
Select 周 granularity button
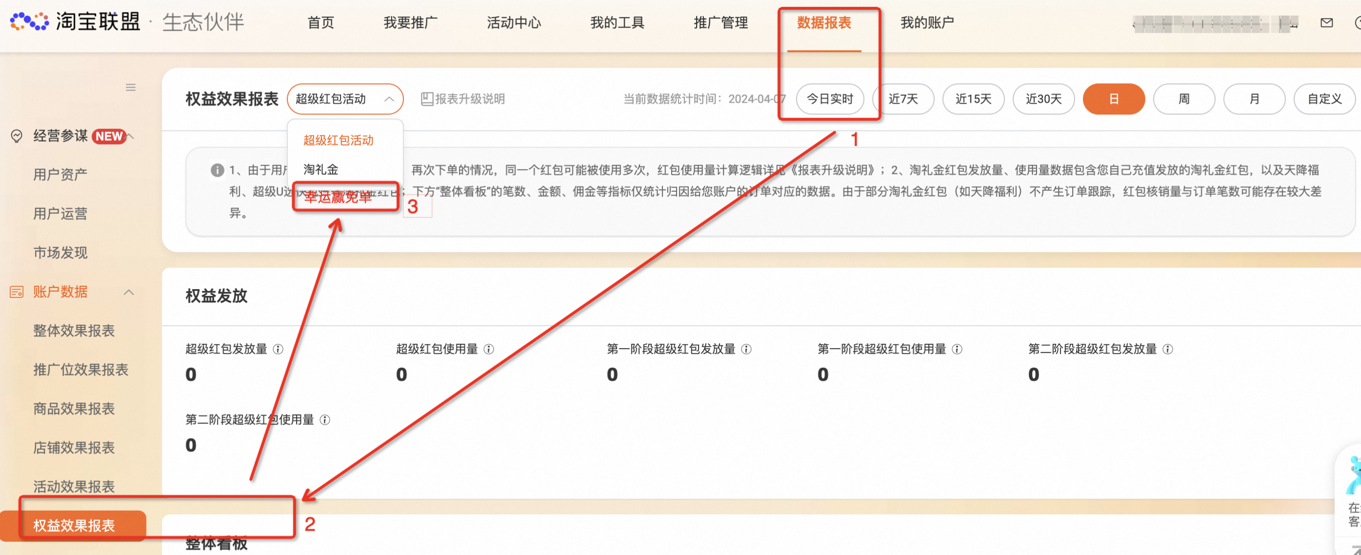tap(1184, 99)
